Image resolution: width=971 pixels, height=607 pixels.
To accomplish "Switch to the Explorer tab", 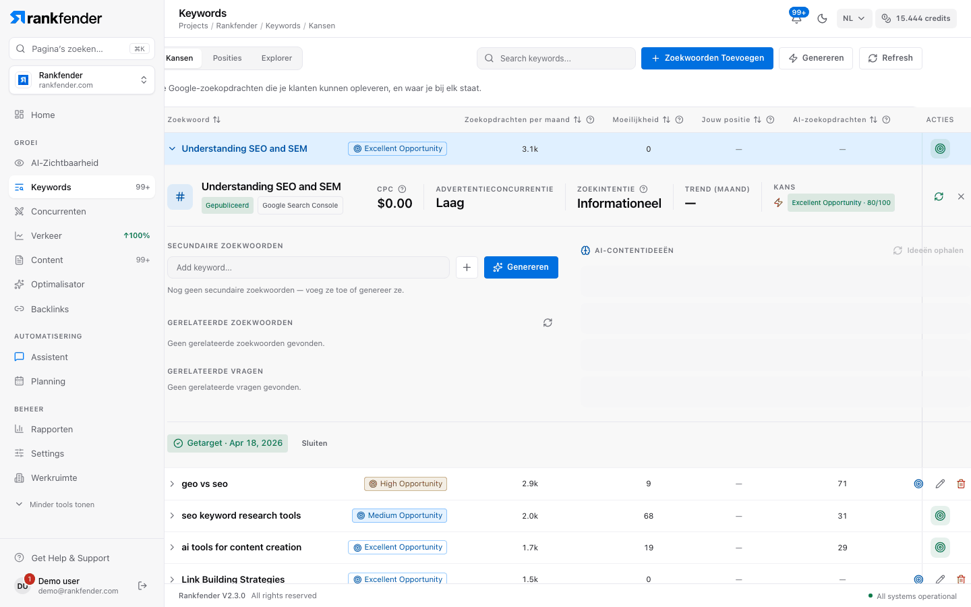I will 276,58.
